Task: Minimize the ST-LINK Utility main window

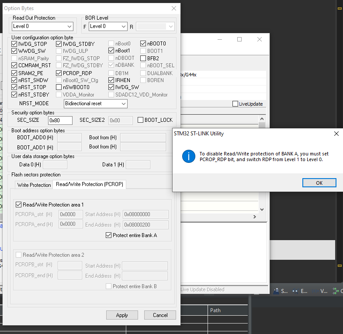Action: coord(220,39)
